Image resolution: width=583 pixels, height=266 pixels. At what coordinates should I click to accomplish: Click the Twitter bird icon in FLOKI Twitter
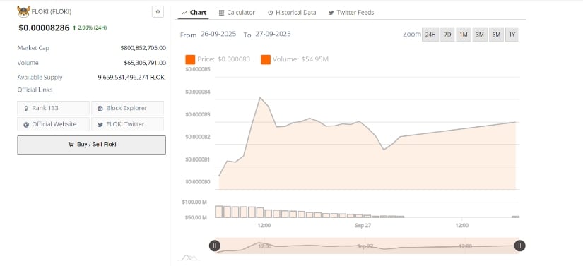(x=100, y=125)
